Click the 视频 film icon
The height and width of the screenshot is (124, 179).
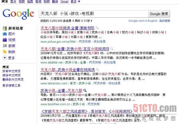5,40
